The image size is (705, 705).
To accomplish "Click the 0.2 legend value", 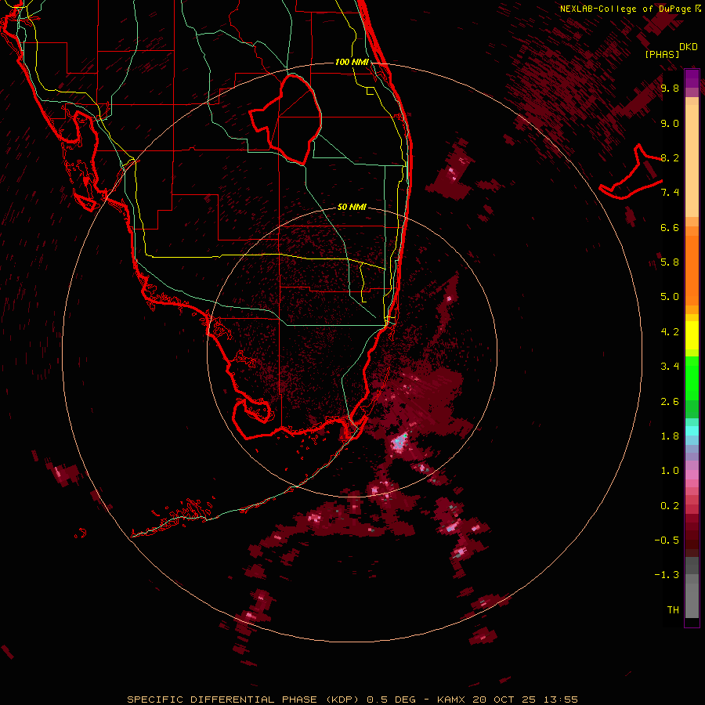I will tap(670, 506).
